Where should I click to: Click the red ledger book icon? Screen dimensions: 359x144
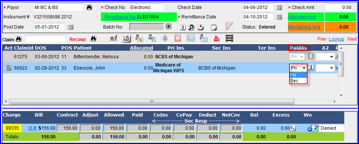178,38
